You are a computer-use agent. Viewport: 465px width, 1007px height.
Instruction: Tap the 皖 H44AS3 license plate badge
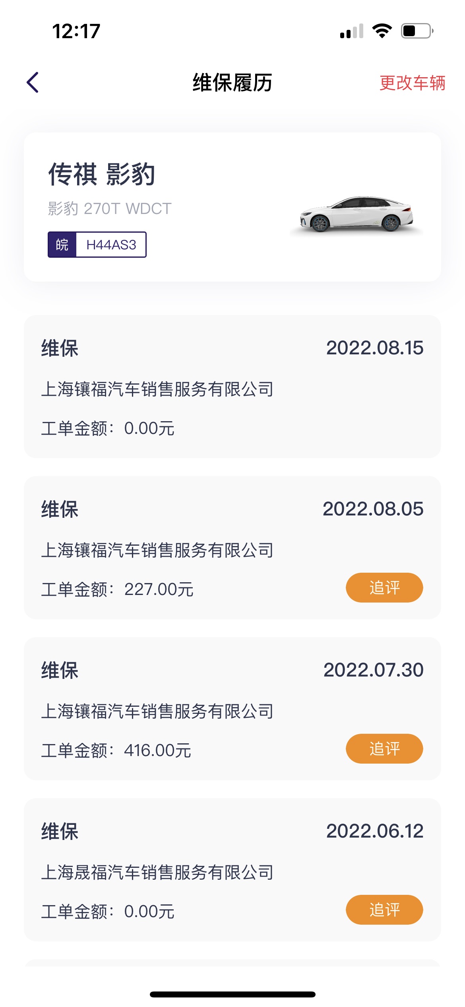pyautogui.click(x=97, y=245)
